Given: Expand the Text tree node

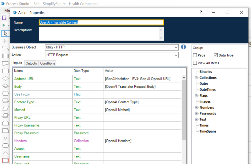Looking at the screenshot, I should click(196, 119).
